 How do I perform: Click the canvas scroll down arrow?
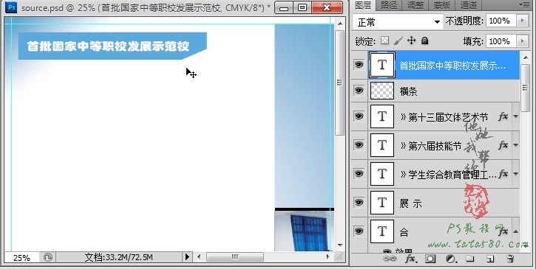340,245
